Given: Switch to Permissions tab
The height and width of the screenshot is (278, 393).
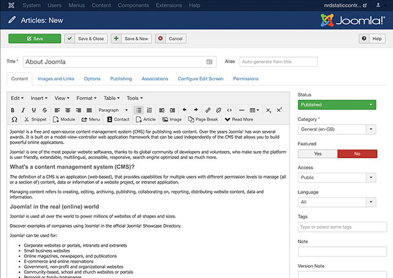Looking at the screenshot, I should tap(246, 79).
